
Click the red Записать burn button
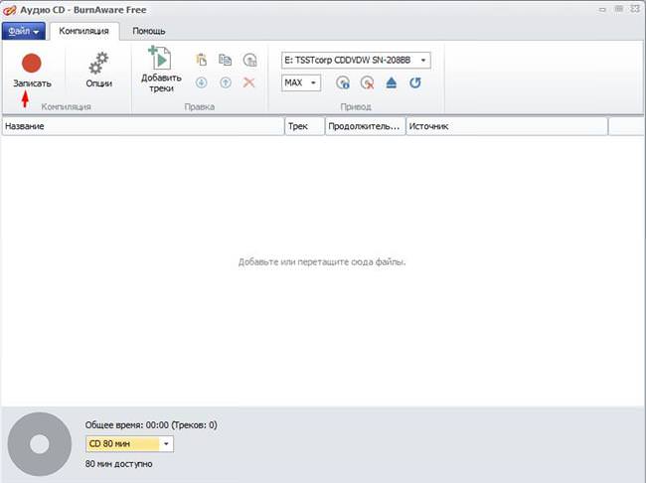(x=32, y=70)
